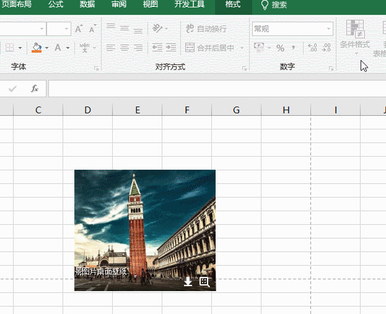
Task: Click the text orientation icon
Action: pyautogui.click(x=158, y=28)
